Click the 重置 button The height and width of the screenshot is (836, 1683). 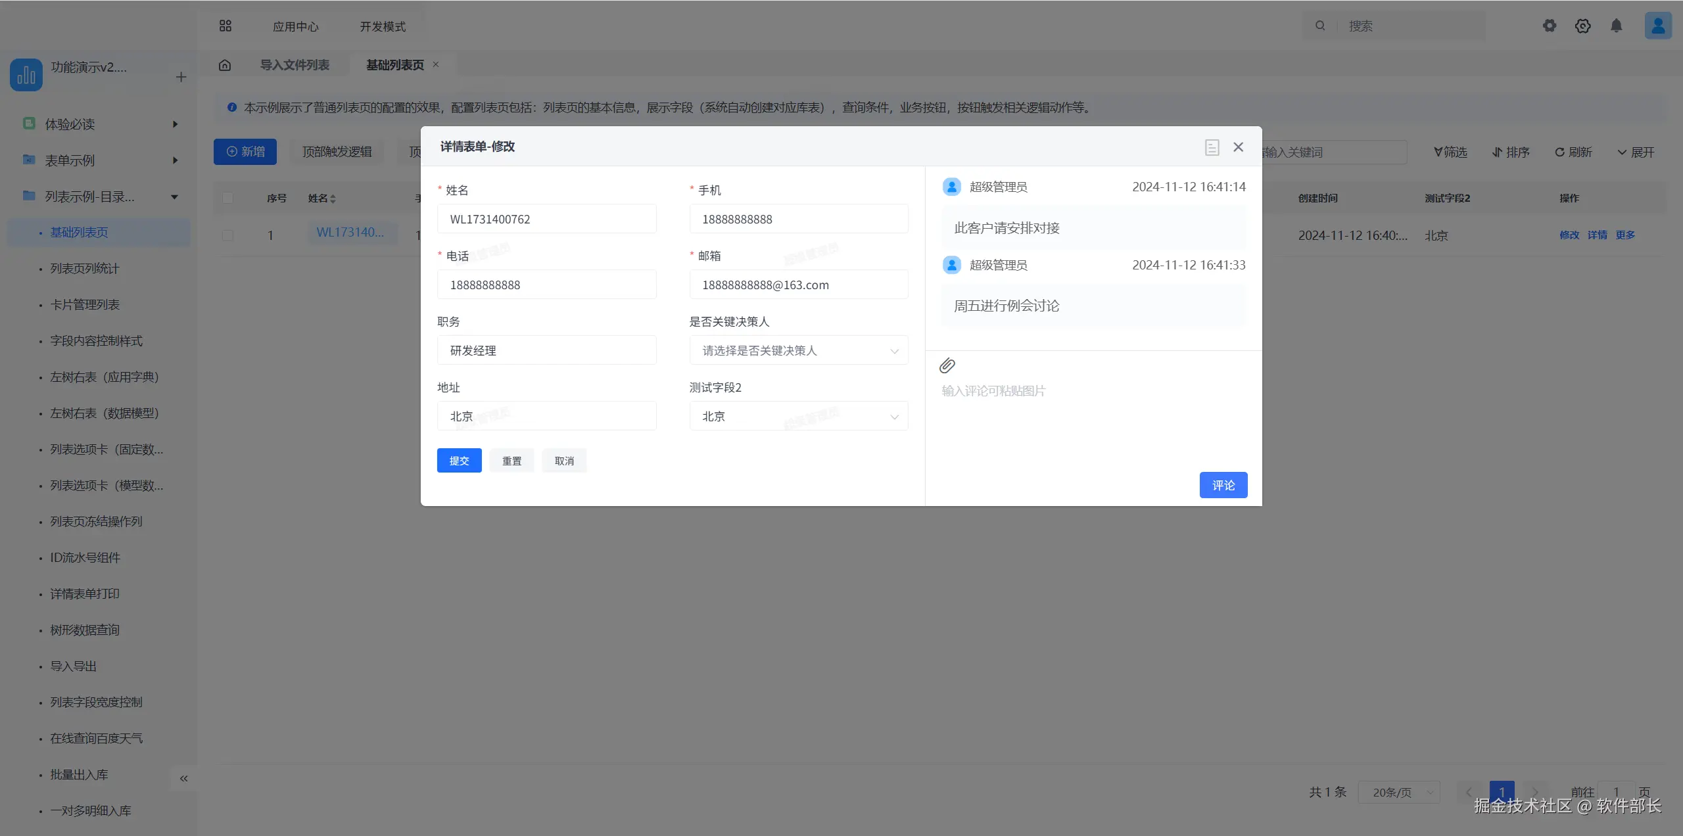(511, 461)
